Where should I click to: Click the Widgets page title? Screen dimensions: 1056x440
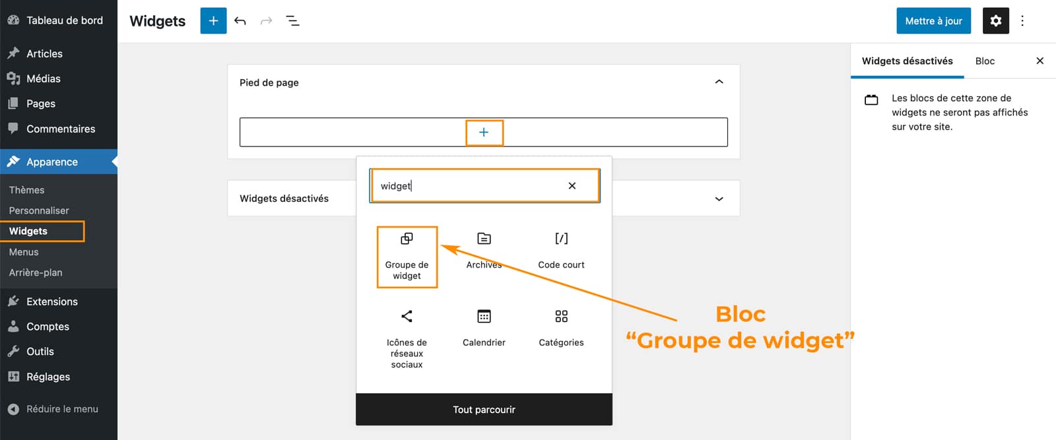[158, 21]
